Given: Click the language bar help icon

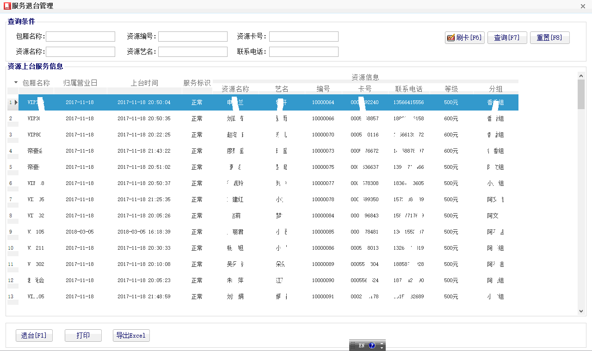Looking at the screenshot, I should point(372,345).
